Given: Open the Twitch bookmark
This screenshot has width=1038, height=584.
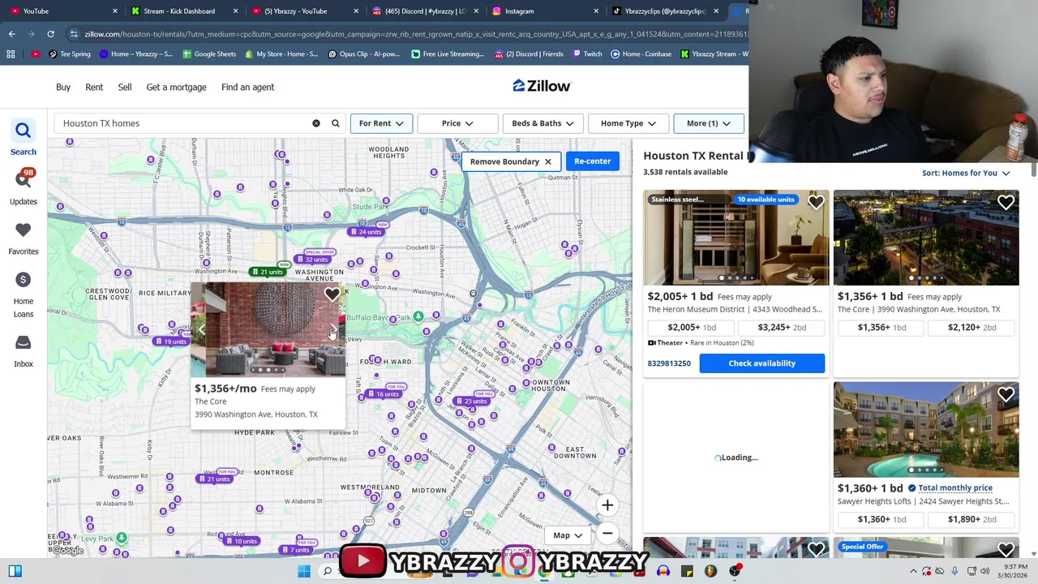Looking at the screenshot, I should (587, 54).
